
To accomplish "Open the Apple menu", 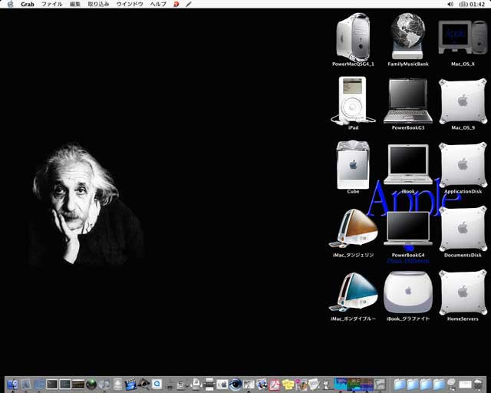I will pyautogui.click(x=10, y=4).
